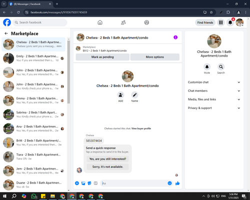Click the Add people icon in chat
250x200 pixels.
point(120,95)
